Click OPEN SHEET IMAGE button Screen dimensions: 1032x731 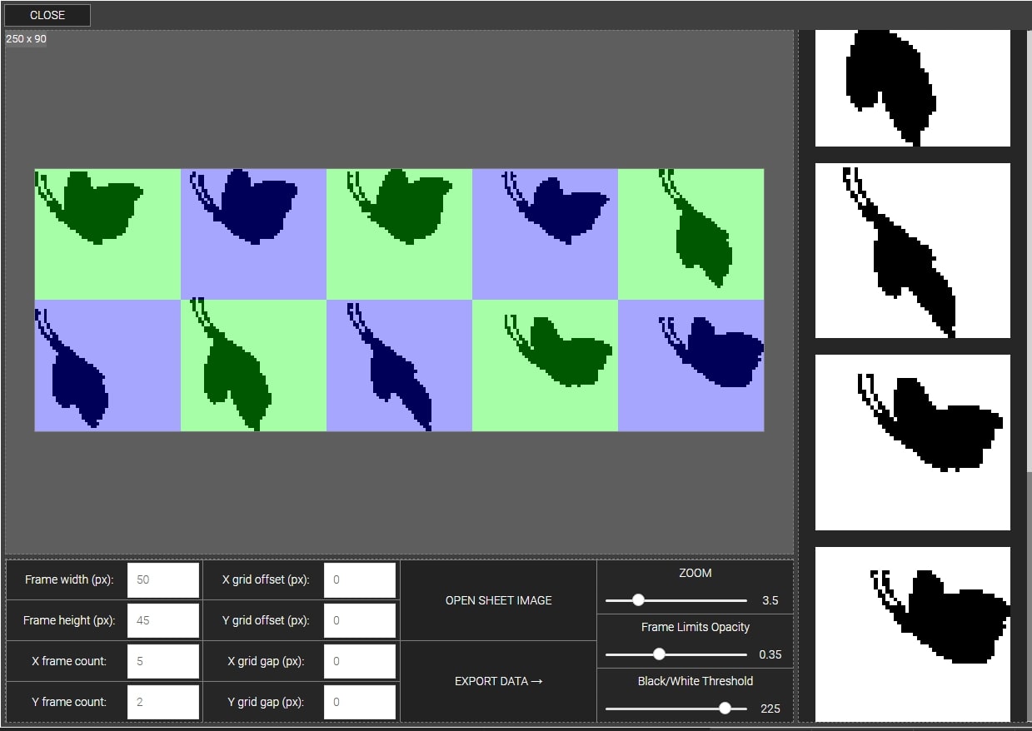(498, 600)
